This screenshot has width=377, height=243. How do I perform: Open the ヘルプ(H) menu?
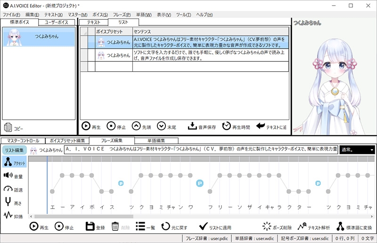[205, 15]
